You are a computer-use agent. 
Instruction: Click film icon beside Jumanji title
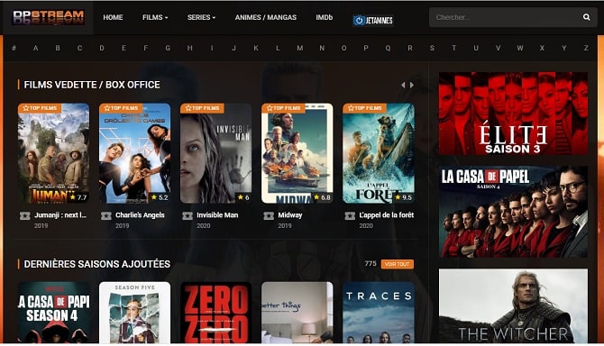(x=25, y=215)
